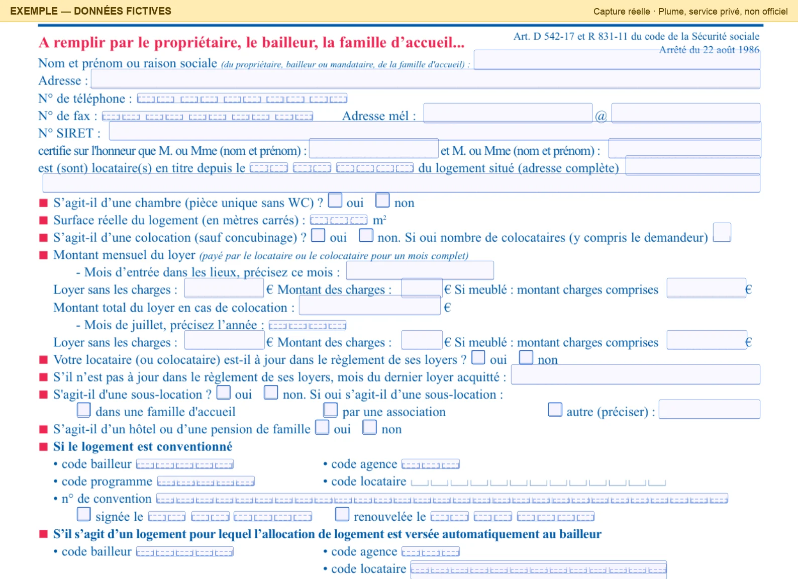Click the 'Nom et prénom ou raison sociale' field
The image size is (798, 579).
click(x=617, y=60)
